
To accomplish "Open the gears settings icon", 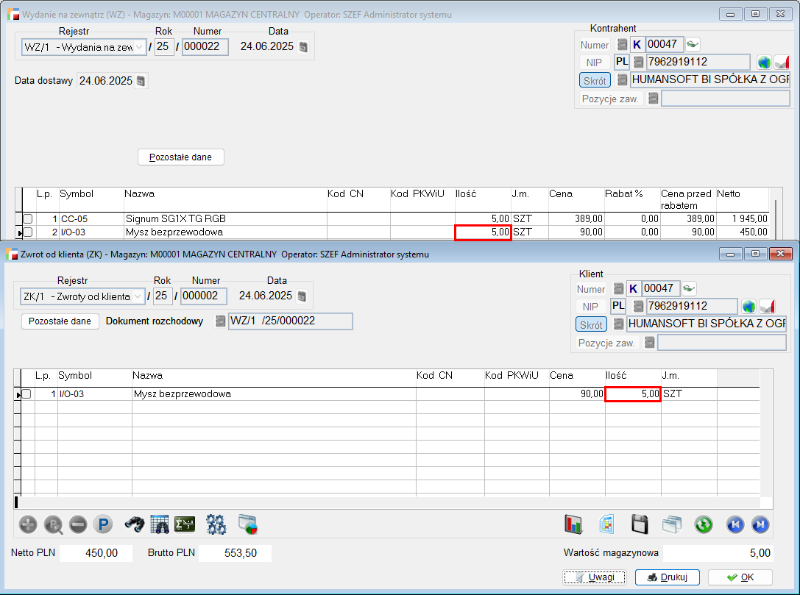I will [216, 524].
